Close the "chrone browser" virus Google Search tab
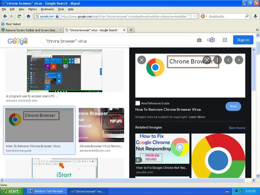 [124, 30]
